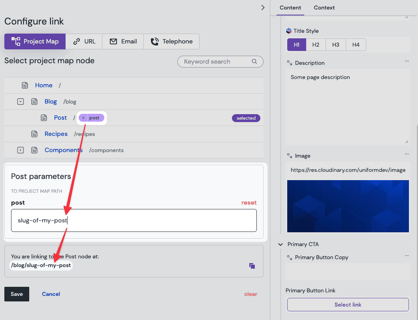The height and width of the screenshot is (320, 418).
Task: Click into the Keyword search field
Action: click(x=220, y=62)
